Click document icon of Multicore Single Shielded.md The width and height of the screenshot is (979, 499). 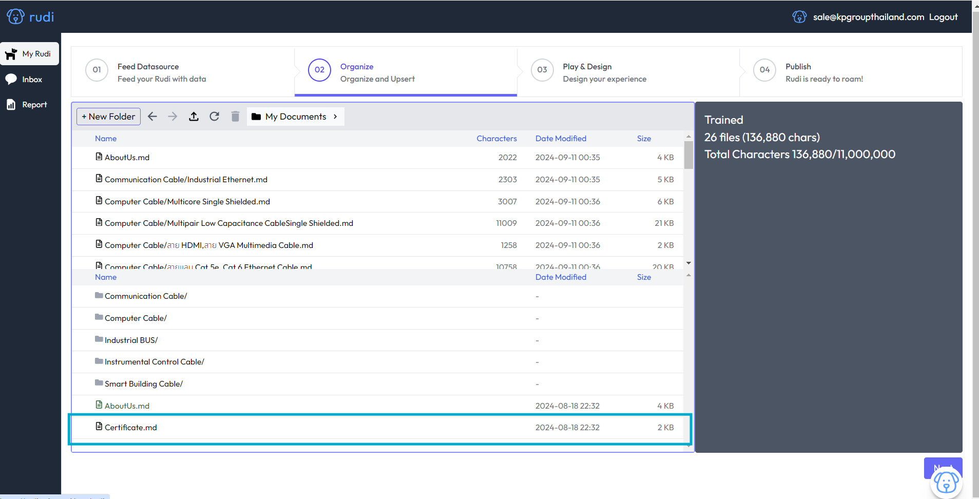[99, 201]
